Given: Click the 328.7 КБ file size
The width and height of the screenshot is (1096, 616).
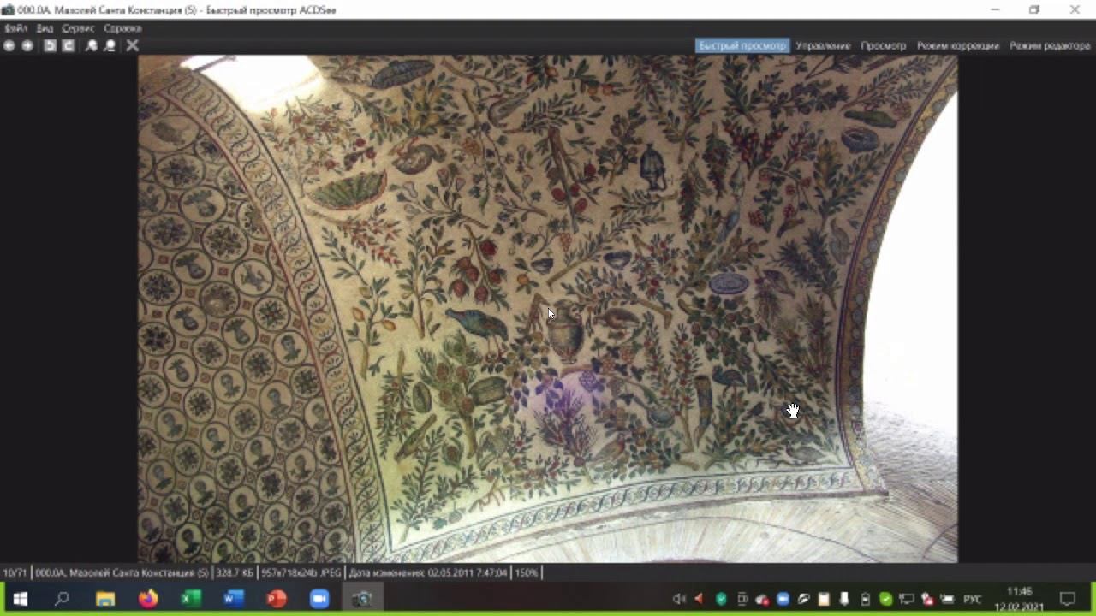Looking at the screenshot, I should pos(235,572).
